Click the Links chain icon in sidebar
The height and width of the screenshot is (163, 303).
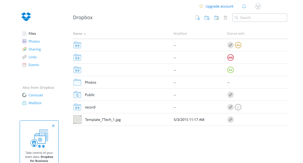pos(24,57)
